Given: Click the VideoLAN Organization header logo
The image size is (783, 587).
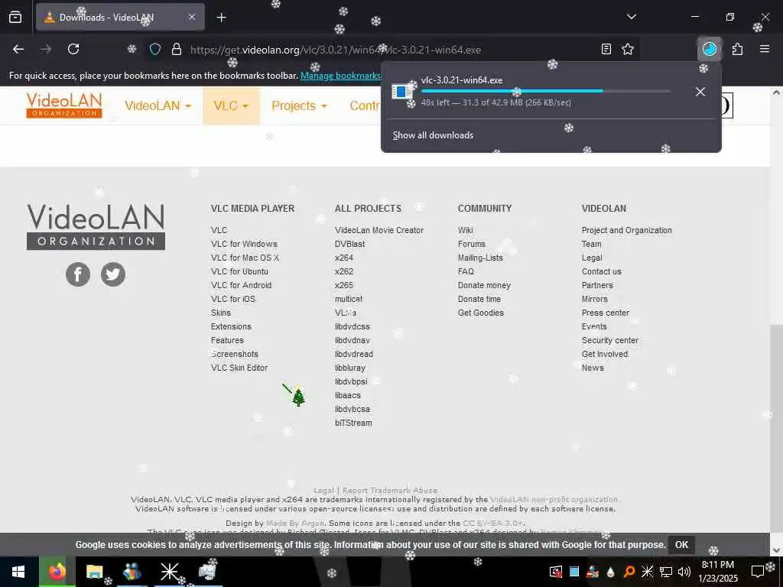Looking at the screenshot, I should tap(64, 105).
